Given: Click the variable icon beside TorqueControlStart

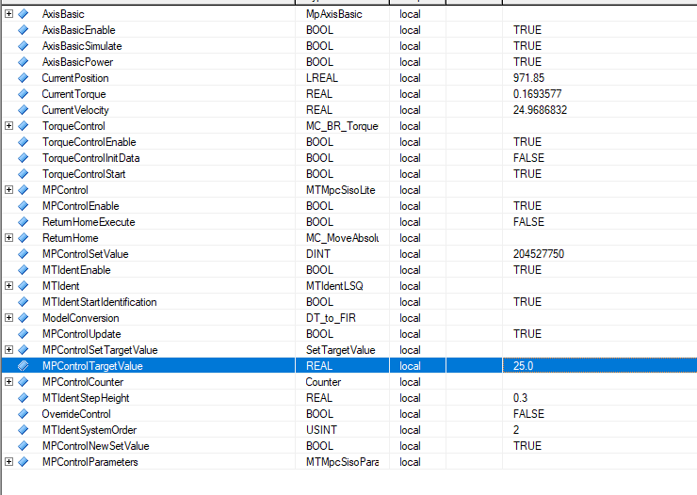Looking at the screenshot, I should [x=24, y=173].
